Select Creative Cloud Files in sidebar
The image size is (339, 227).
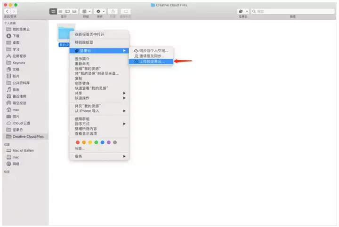[x=25, y=137]
